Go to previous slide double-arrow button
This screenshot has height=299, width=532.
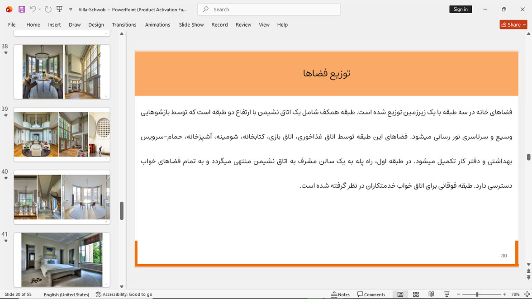pos(528,271)
